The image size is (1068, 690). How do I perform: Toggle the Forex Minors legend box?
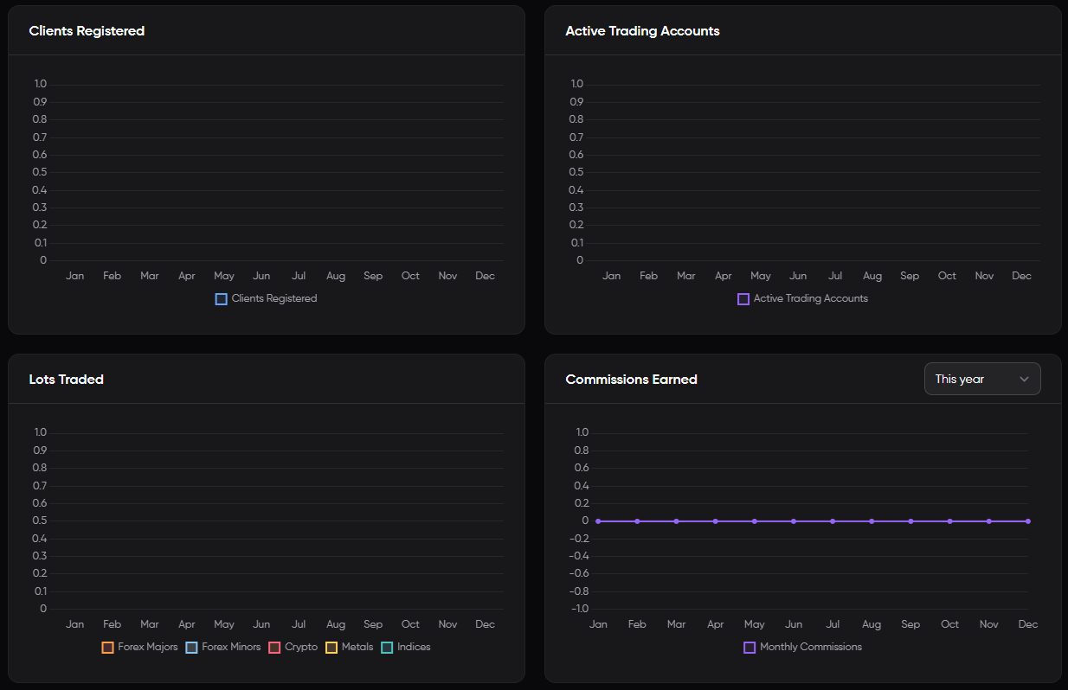pos(192,648)
